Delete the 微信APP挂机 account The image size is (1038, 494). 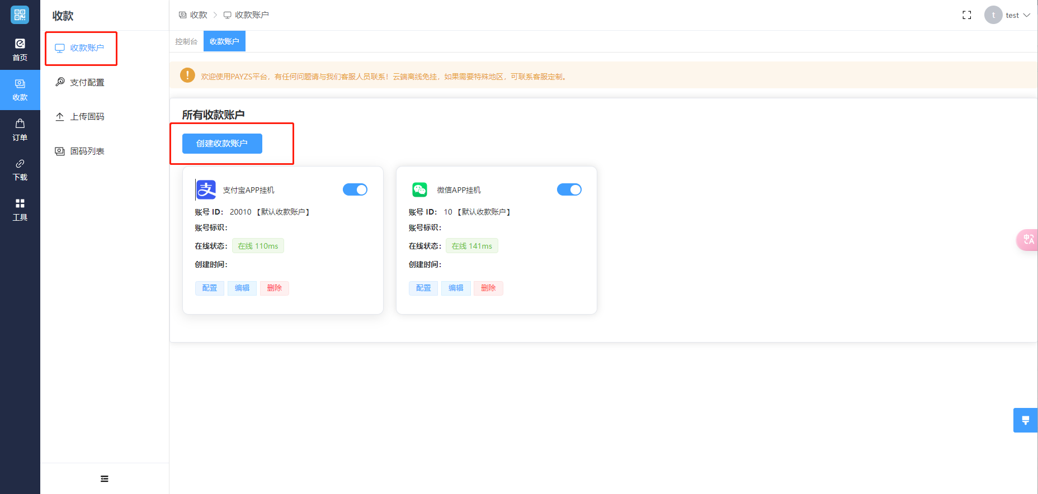pos(488,288)
